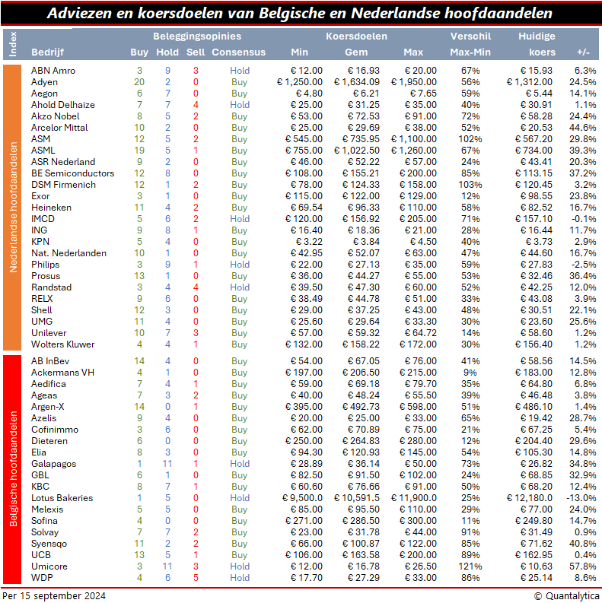Click Prosus change value 36.4%
602x603 pixels.
click(583, 276)
